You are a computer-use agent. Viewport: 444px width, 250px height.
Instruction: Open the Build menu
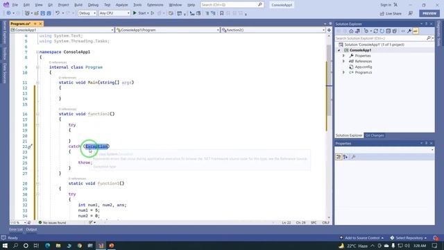pos(78,5)
